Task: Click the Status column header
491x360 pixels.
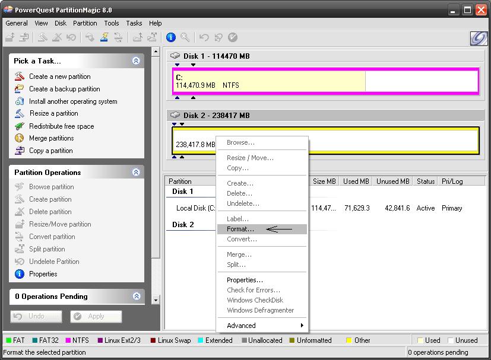Action: (426, 181)
